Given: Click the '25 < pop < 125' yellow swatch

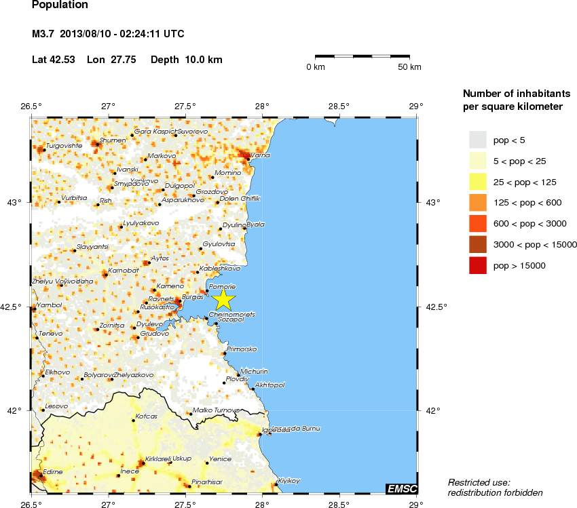Looking at the screenshot, I should (x=478, y=182).
